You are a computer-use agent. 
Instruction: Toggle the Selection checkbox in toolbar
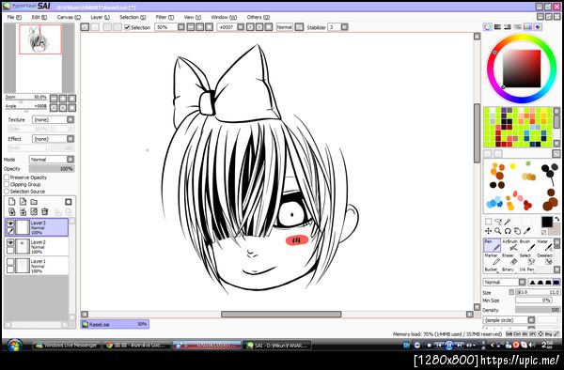click(x=127, y=27)
